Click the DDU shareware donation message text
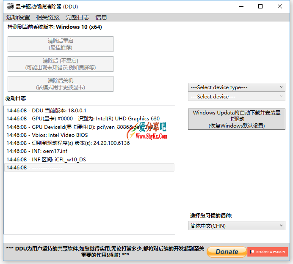293x264 pixels. tap(105, 252)
